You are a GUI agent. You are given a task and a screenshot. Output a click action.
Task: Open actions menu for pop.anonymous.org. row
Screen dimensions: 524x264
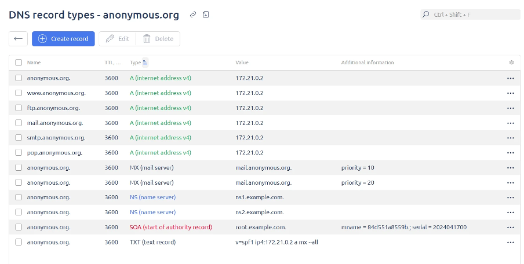click(x=510, y=153)
